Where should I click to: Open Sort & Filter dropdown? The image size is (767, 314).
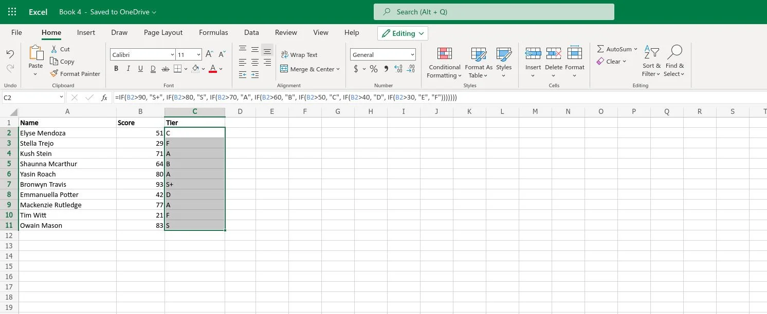(x=651, y=62)
